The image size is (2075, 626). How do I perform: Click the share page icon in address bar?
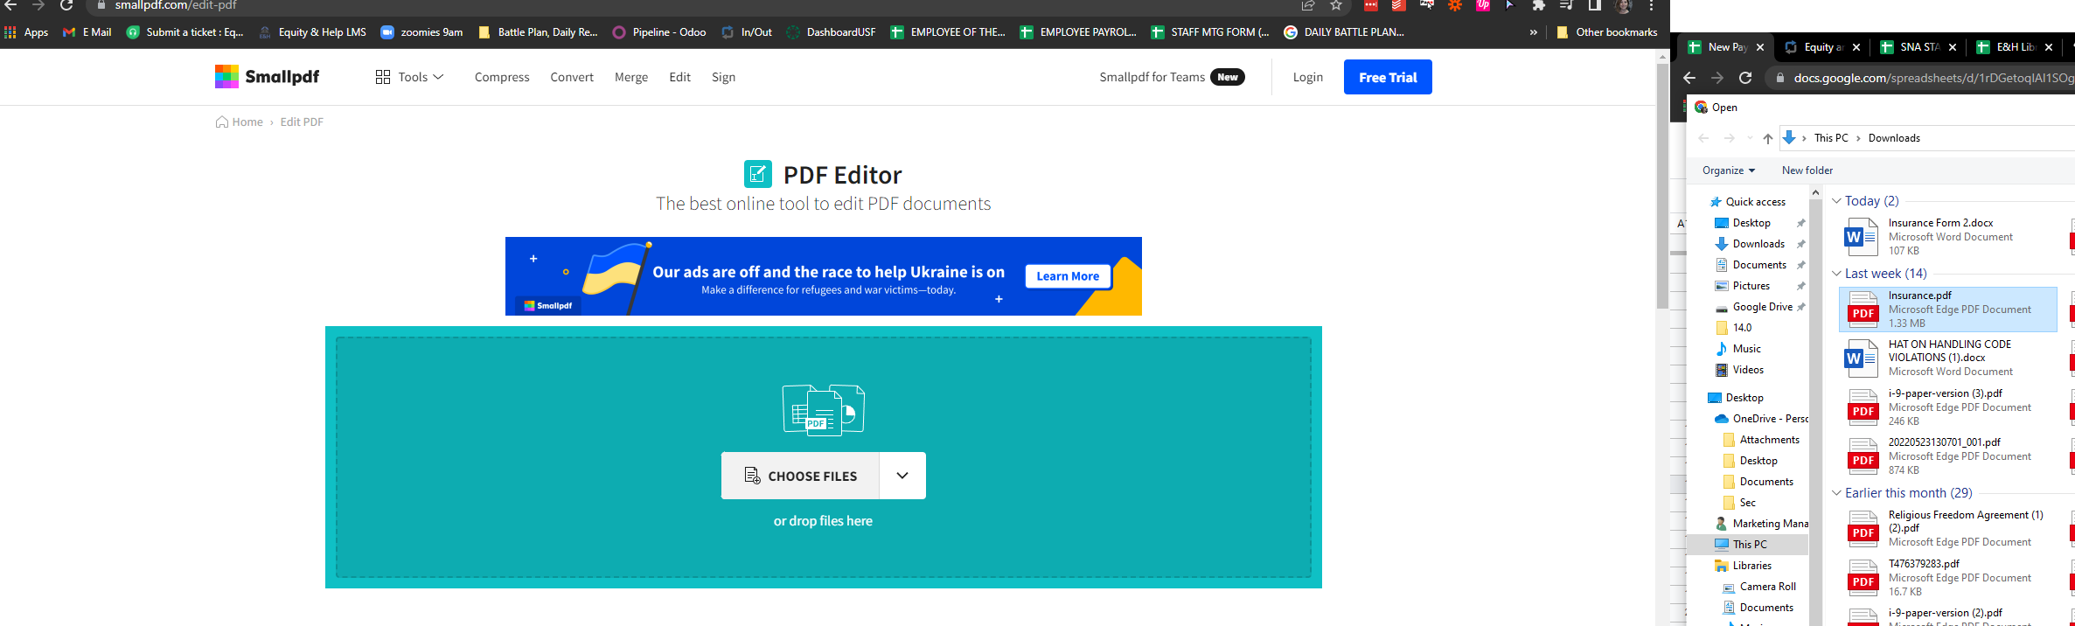pyautogui.click(x=1308, y=5)
